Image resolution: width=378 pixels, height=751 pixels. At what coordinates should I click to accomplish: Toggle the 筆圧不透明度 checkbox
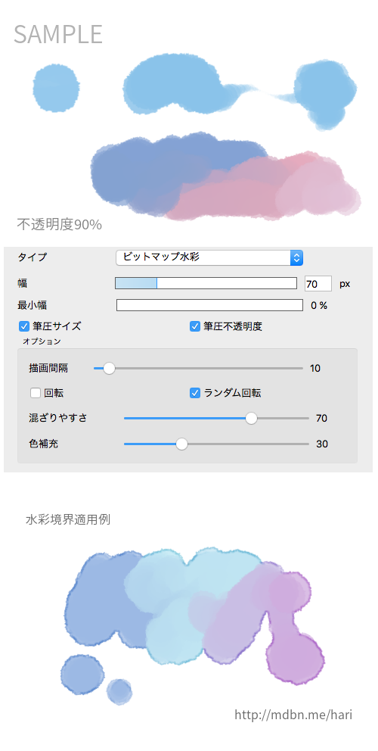195,326
